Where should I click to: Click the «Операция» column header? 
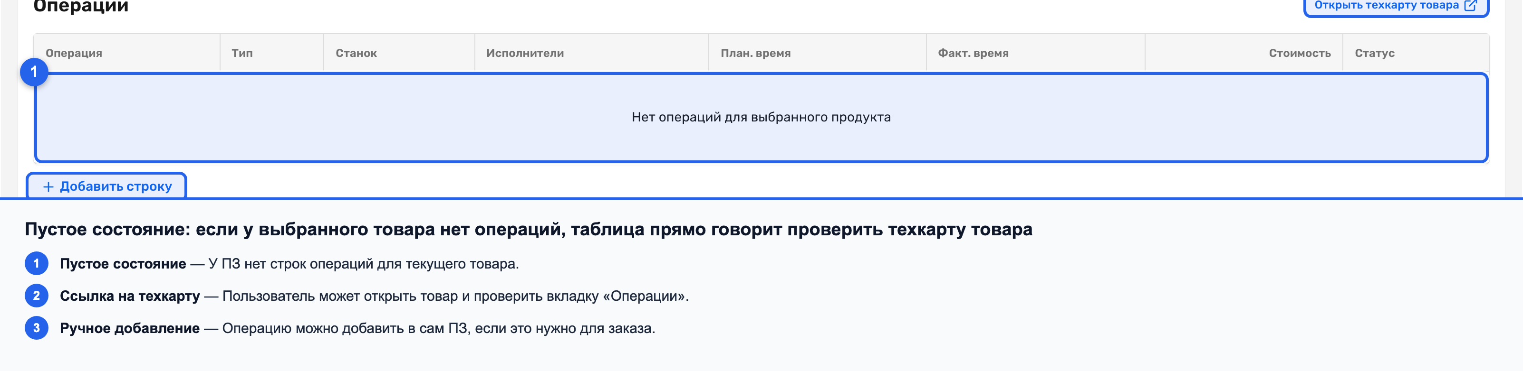point(74,53)
